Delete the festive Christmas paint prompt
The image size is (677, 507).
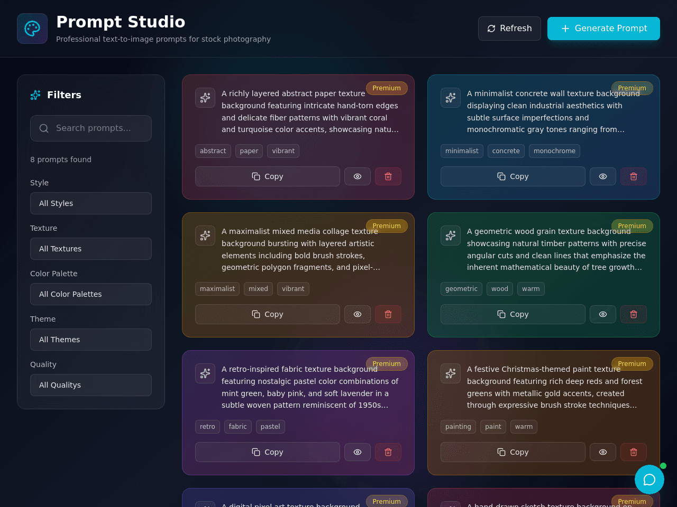634,452
